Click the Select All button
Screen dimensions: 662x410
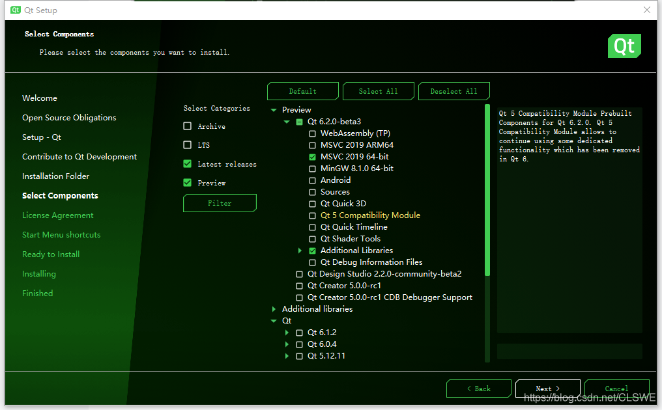click(x=379, y=91)
